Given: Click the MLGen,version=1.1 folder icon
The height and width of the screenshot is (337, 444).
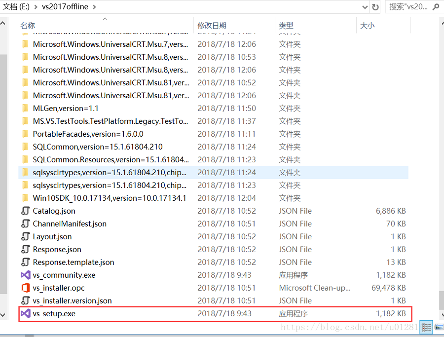Looking at the screenshot, I should point(26,108).
